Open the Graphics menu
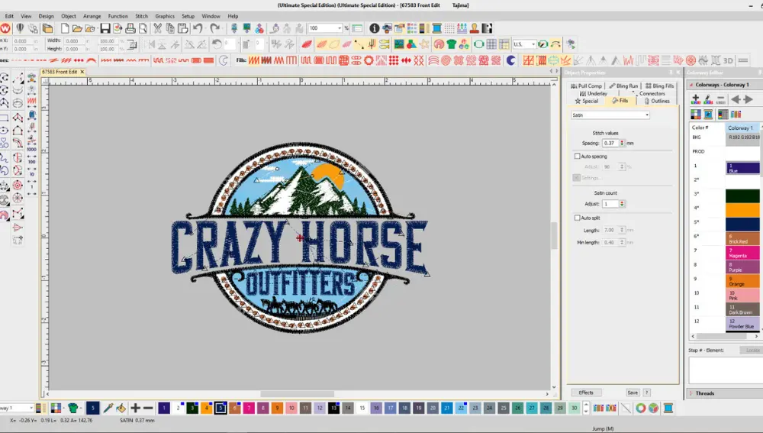Image resolution: width=763 pixels, height=433 pixels. click(x=165, y=16)
